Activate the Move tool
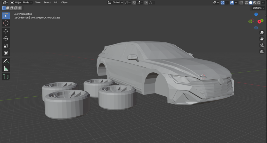Image resolution: width=267 pixels, height=143 pixels. 6,31
